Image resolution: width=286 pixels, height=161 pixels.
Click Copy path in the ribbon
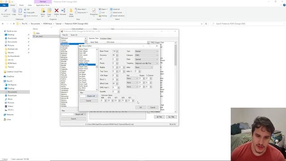pos(29,13)
